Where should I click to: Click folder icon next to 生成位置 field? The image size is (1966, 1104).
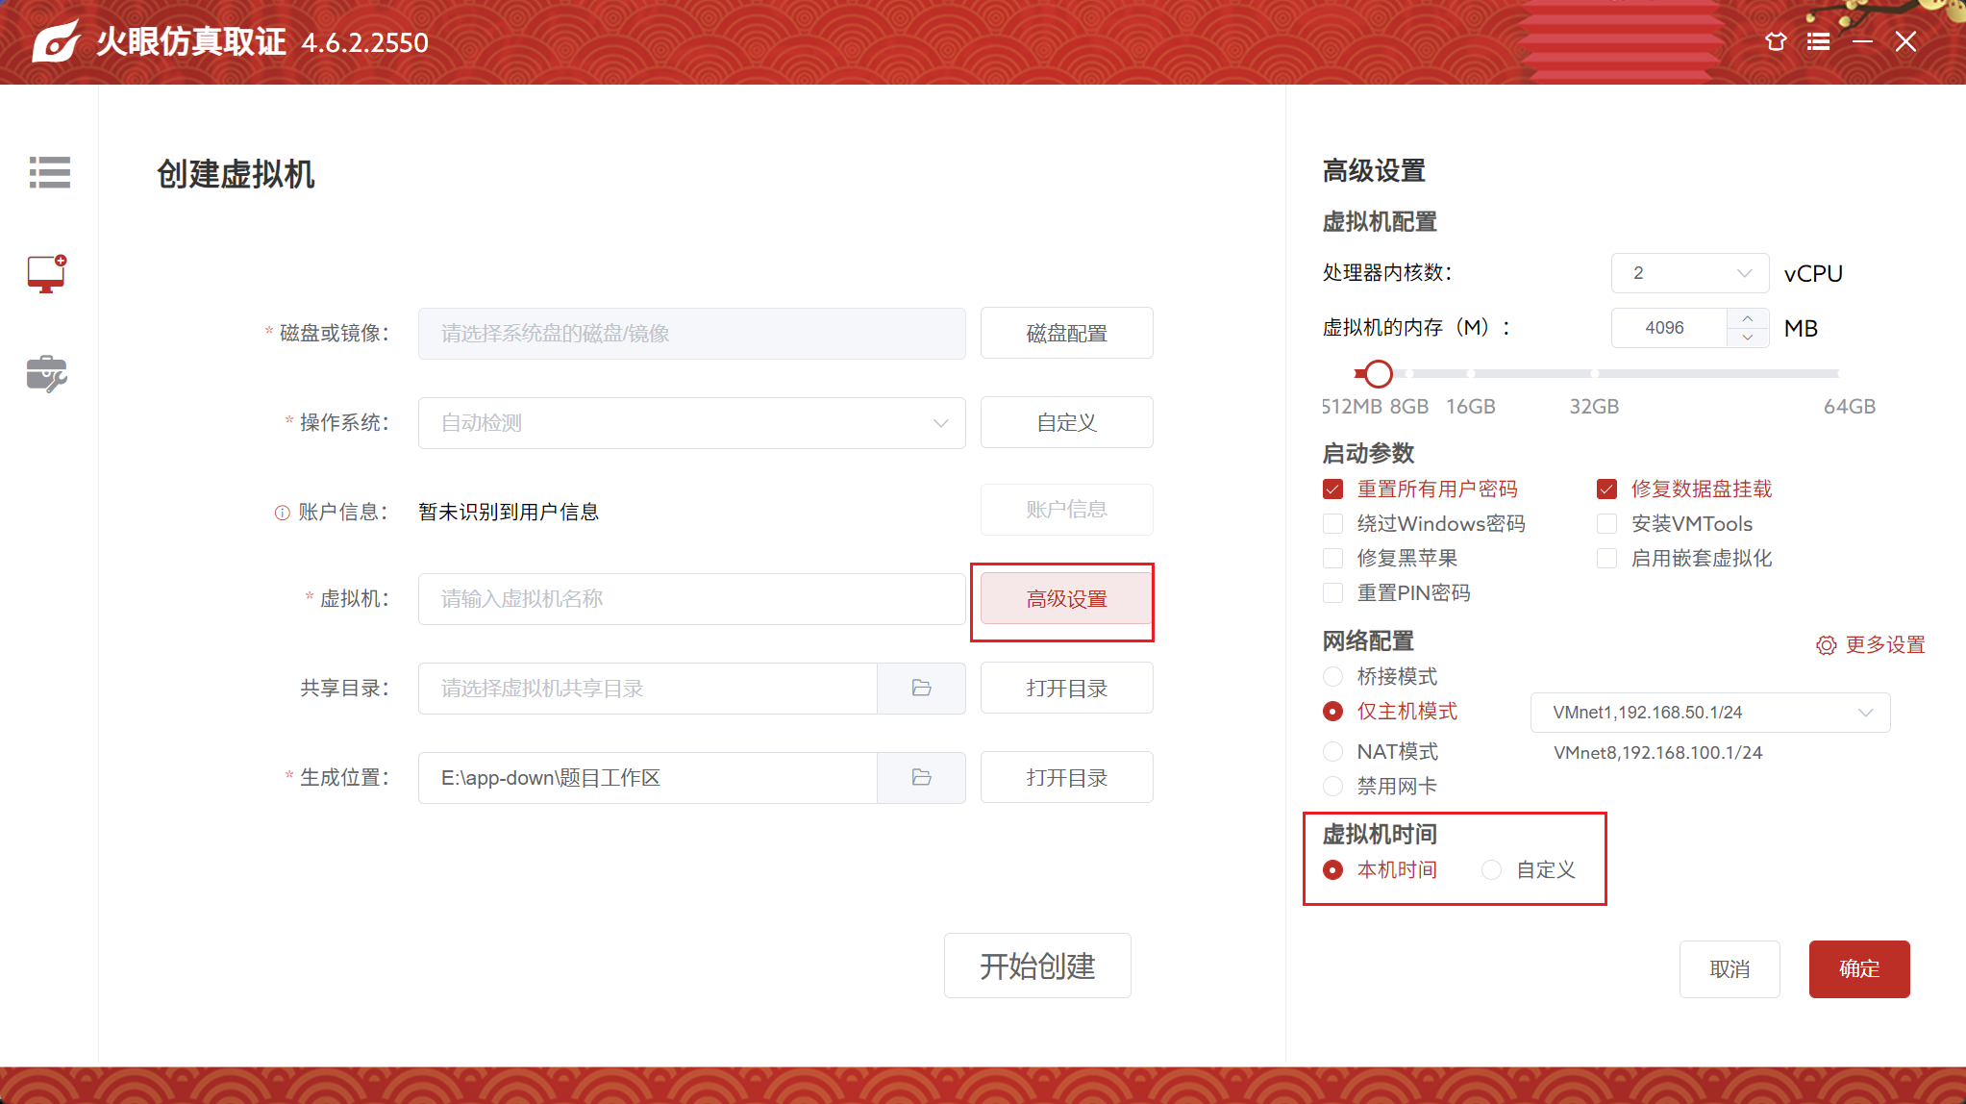click(x=921, y=778)
